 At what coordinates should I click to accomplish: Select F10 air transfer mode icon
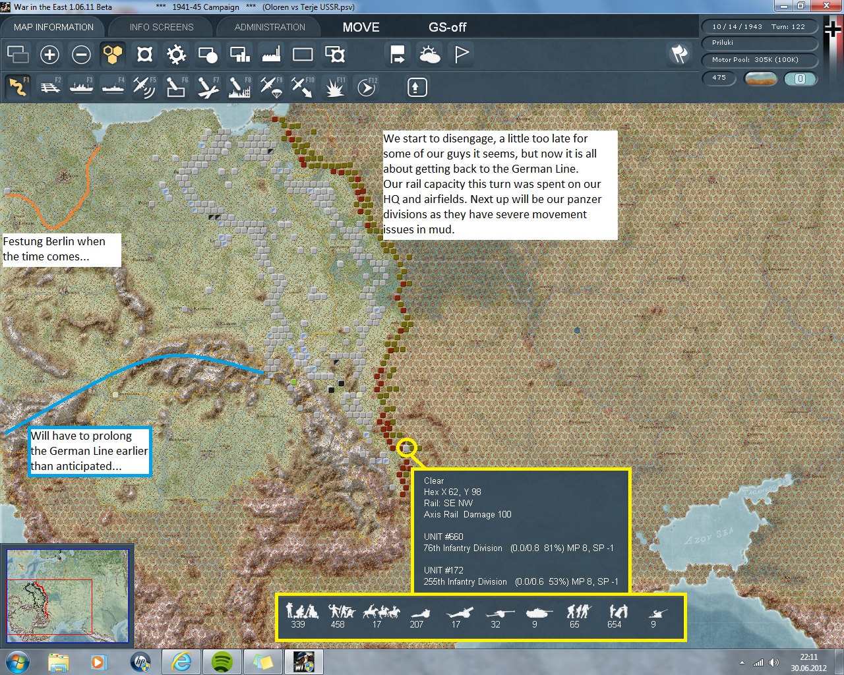[303, 87]
